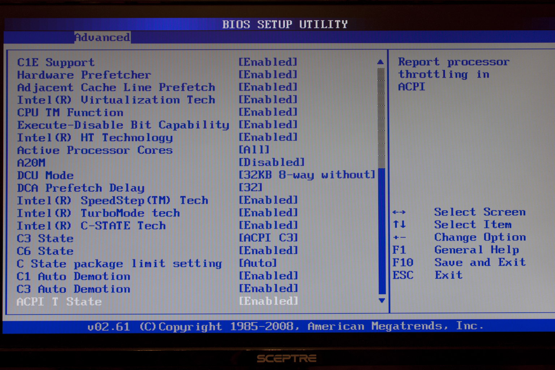Click the scrollbar up arrow

380,62
